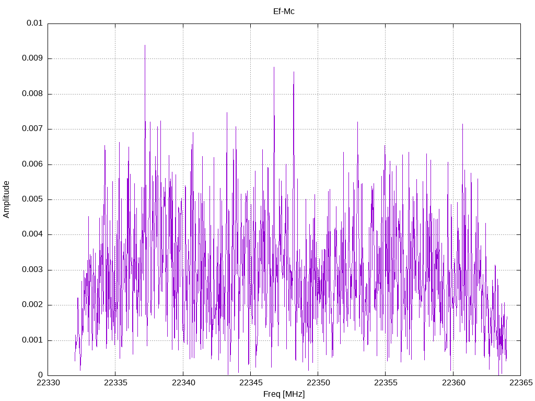
Task: Click the x-axis tick label 22355
Action: tap(386, 383)
